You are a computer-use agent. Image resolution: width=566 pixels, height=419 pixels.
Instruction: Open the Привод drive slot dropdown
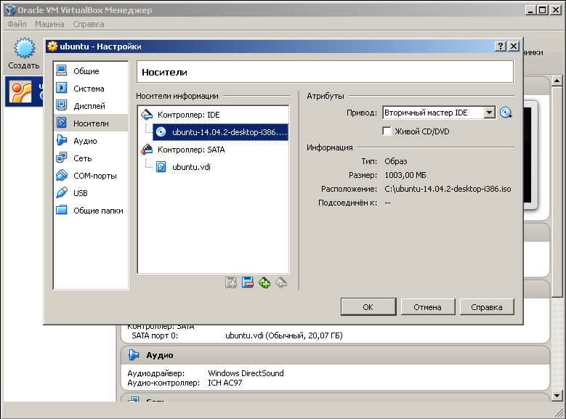(489, 113)
